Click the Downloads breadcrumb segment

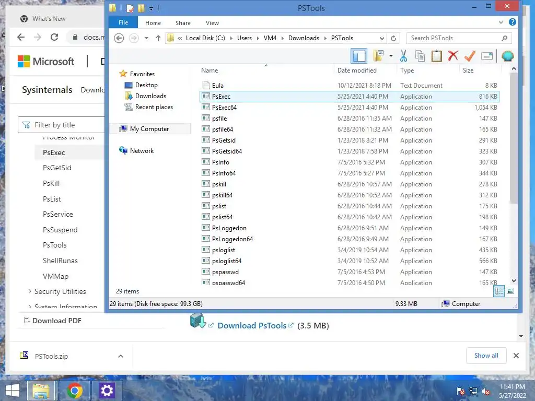[x=304, y=38]
